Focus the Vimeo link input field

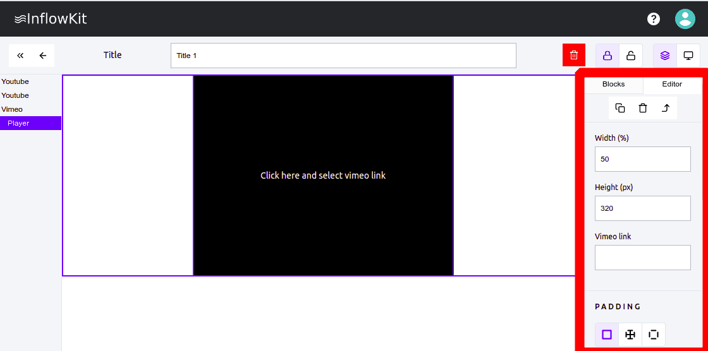pyautogui.click(x=642, y=258)
